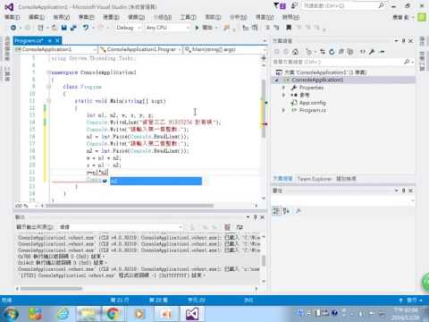Click the Windows Start orb
The image size is (429, 322).
11,314
